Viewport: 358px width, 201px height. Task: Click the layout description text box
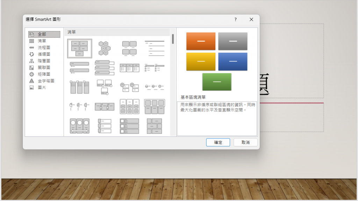[x=217, y=119]
